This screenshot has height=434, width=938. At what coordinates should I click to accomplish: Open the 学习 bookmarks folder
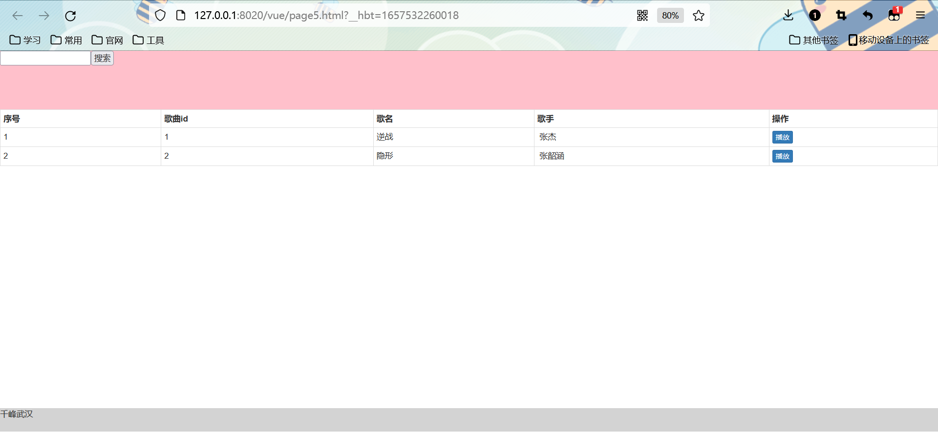click(25, 40)
